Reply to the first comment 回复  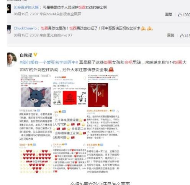pyautogui.click(x=169, y=14)
